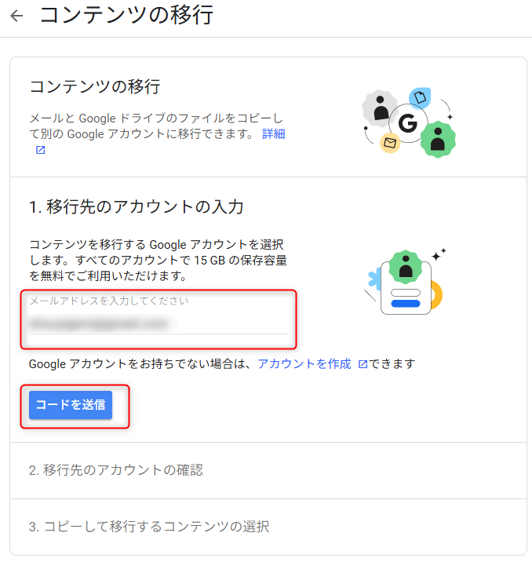Click blue bar in account card illustration
This screenshot has width=532, height=562.
406,304
